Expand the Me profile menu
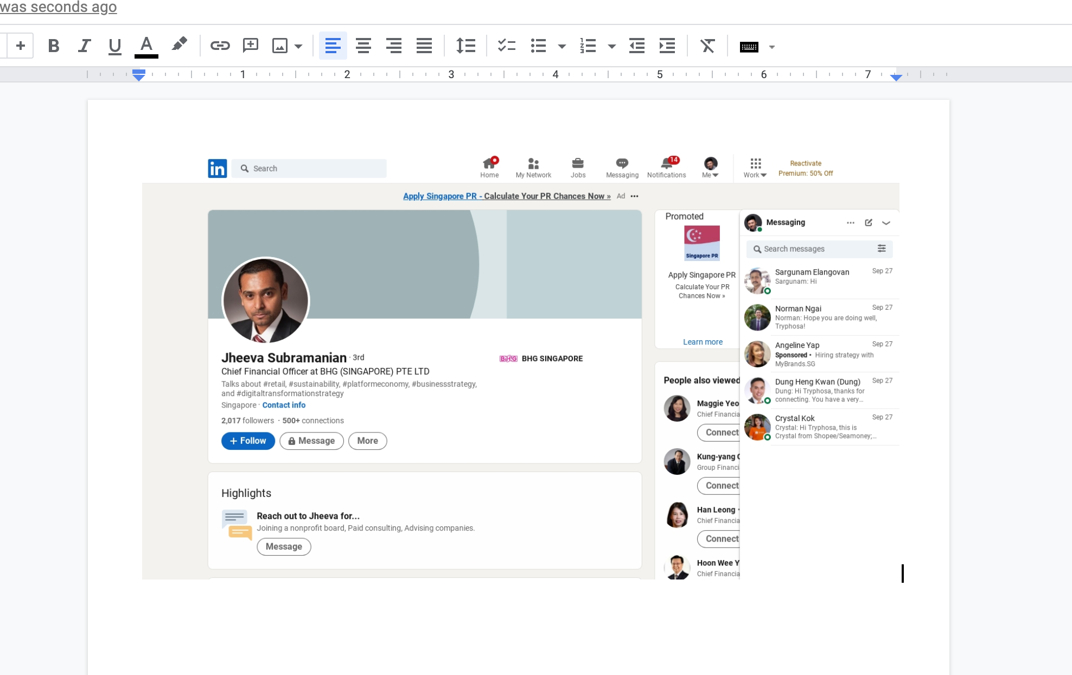1072x675 pixels. click(x=710, y=168)
